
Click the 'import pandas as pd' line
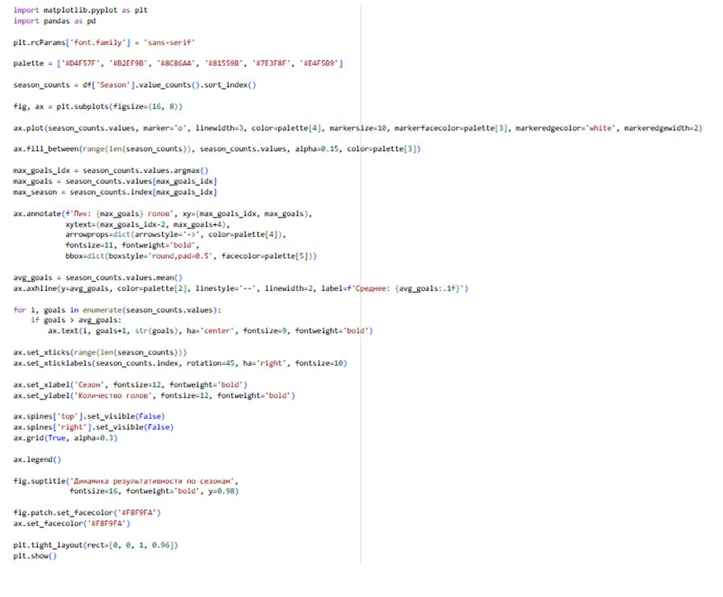click(55, 21)
